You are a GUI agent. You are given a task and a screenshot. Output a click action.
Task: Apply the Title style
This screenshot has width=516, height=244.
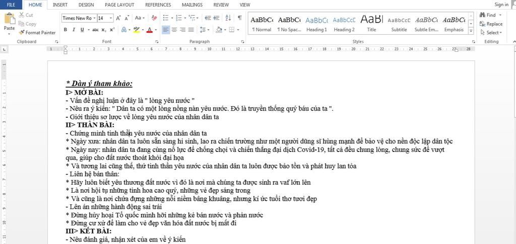click(371, 24)
